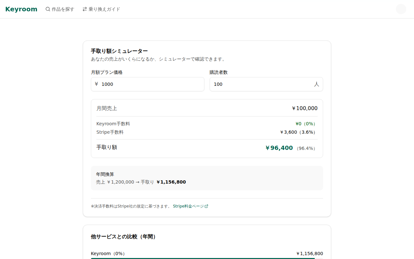This screenshot has width=414, height=259.
Task: Select the ※決済手数料はStripe社の規定に基づきます note
Action: pyautogui.click(x=131, y=206)
